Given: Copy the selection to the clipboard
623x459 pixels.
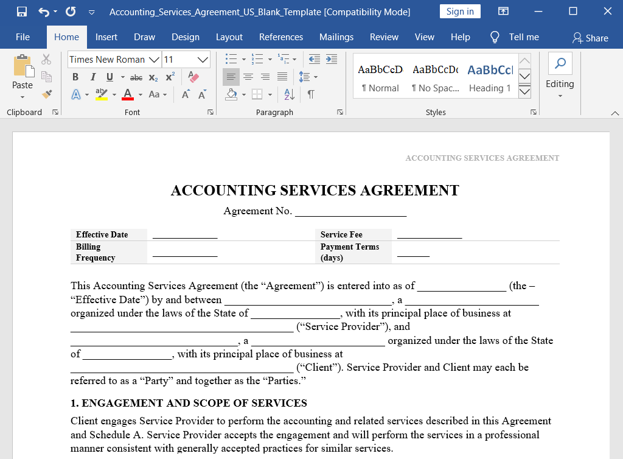Looking at the screenshot, I should (x=46, y=77).
